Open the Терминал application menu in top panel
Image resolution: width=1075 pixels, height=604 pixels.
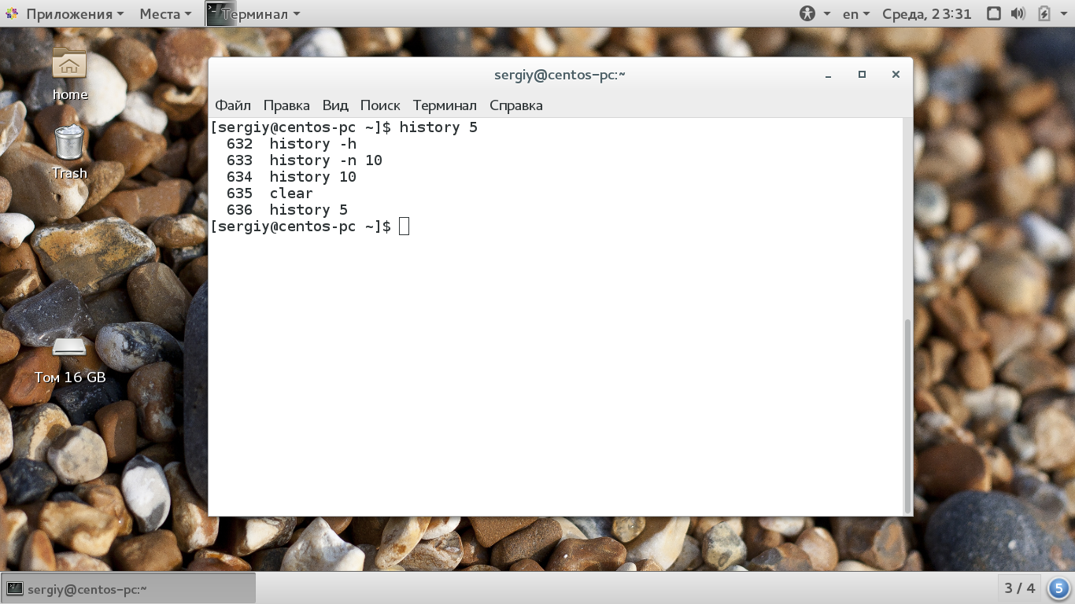253,13
